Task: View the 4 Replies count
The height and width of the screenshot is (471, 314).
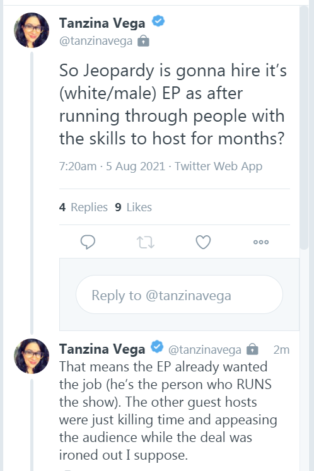Action: [83, 207]
